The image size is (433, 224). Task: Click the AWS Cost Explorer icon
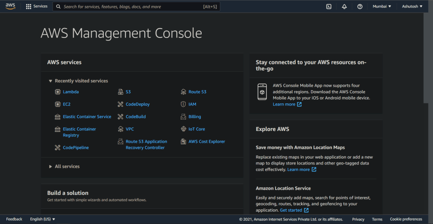tap(183, 141)
